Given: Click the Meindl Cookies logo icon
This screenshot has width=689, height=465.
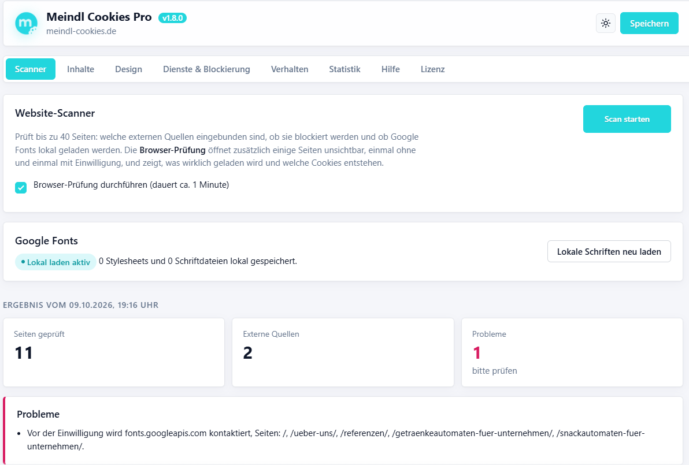Looking at the screenshot, I should (x=26, y=23).
